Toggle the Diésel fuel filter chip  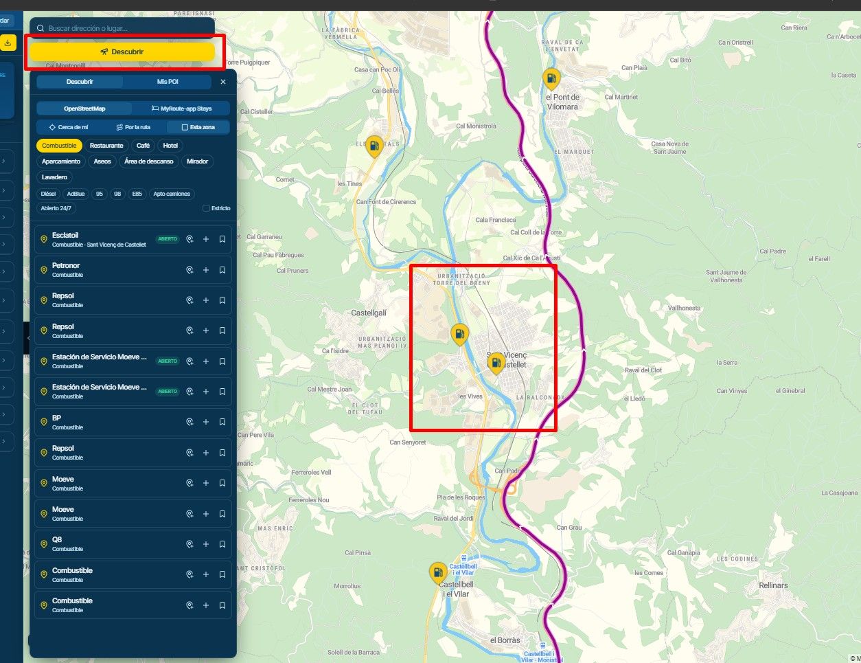48,194
